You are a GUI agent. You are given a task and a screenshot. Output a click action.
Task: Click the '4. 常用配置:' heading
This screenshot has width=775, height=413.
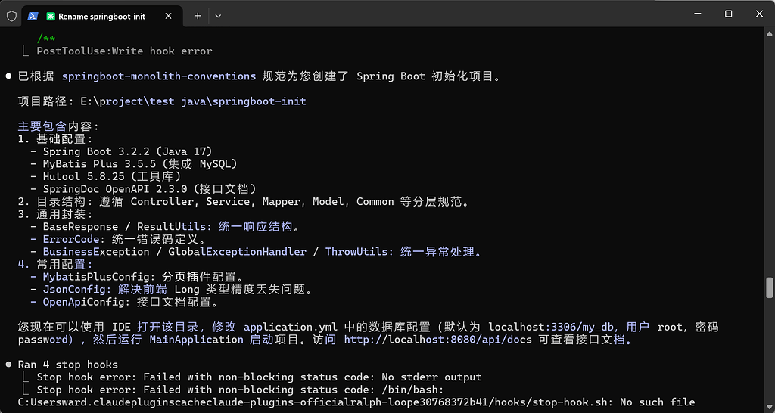[55, 265]
